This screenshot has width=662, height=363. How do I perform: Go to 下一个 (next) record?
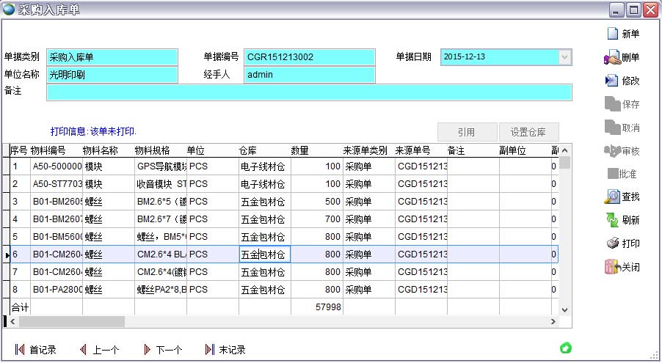tap(147, 350)
